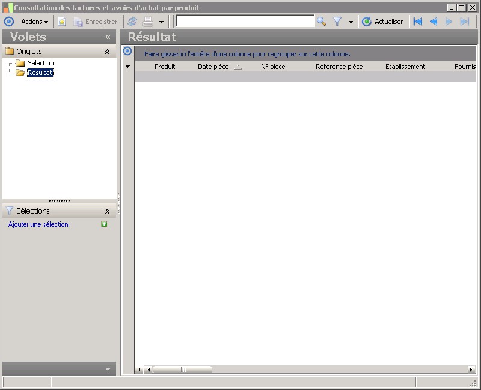Go to the last record arrow

click(x=465, y=22)
